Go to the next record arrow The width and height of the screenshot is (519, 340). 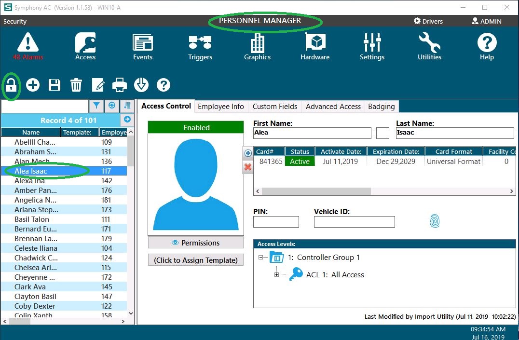click(127, 119)
